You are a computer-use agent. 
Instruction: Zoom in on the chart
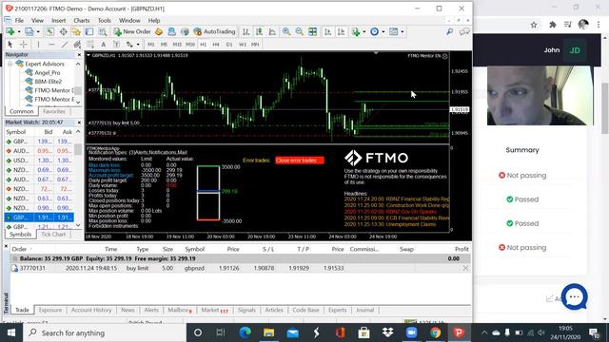(x=286, y=31)
